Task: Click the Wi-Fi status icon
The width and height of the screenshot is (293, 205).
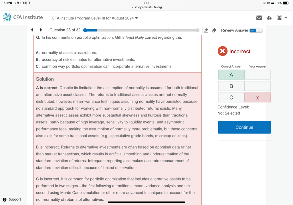Action: tap(264, 3)
